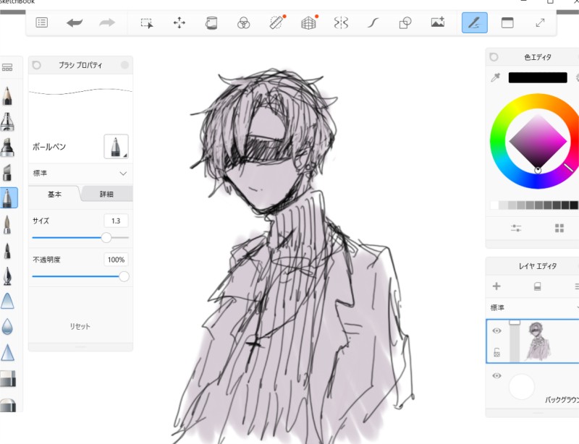Choose the paintbrush in brush palette

7,224
